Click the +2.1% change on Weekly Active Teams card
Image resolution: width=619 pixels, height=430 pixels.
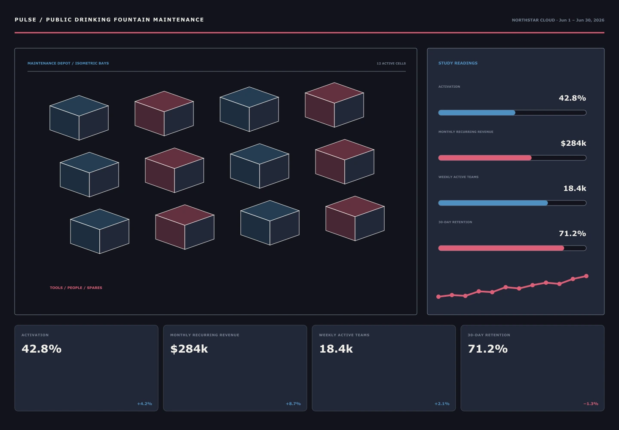coord(442,404)
